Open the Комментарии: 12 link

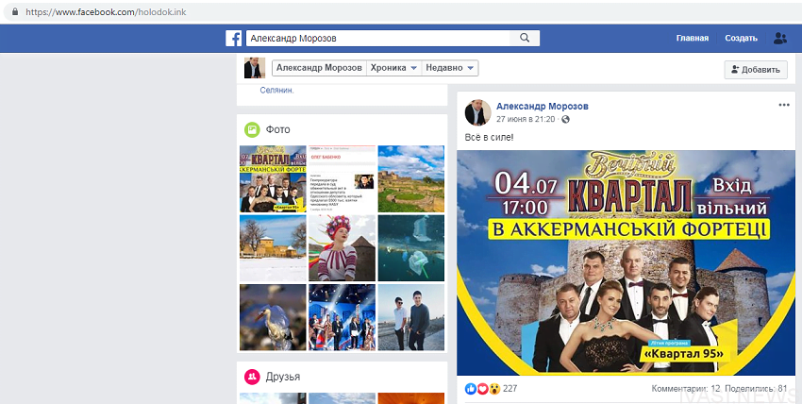[x=685, y=389]
